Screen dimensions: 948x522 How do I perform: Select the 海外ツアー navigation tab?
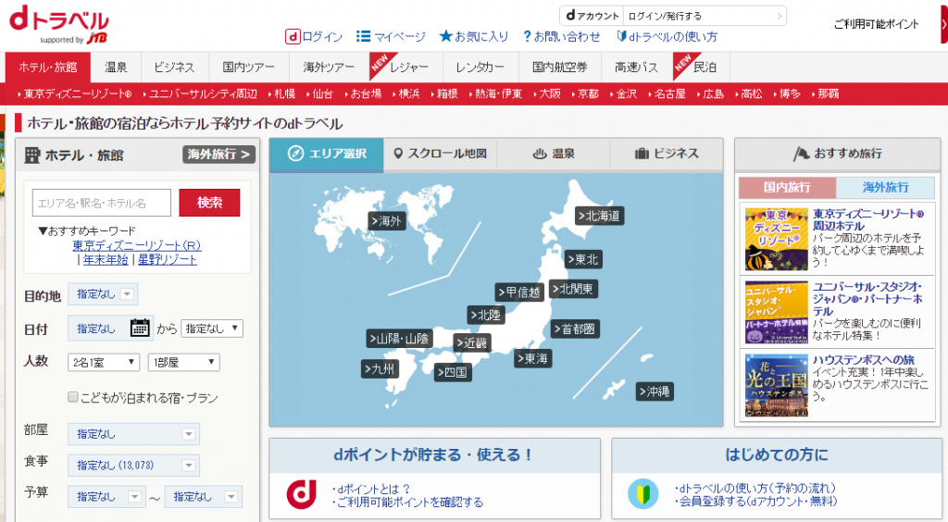click(329, 67)
